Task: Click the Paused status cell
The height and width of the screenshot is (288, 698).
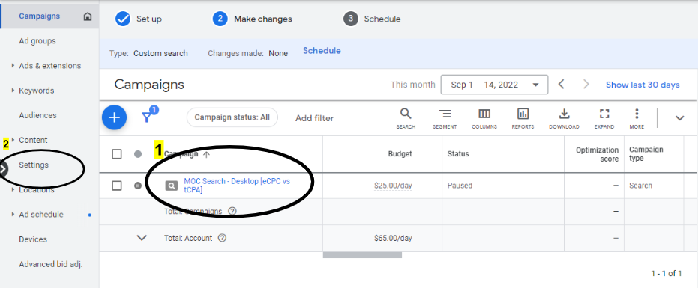Action: pos(460,186)
